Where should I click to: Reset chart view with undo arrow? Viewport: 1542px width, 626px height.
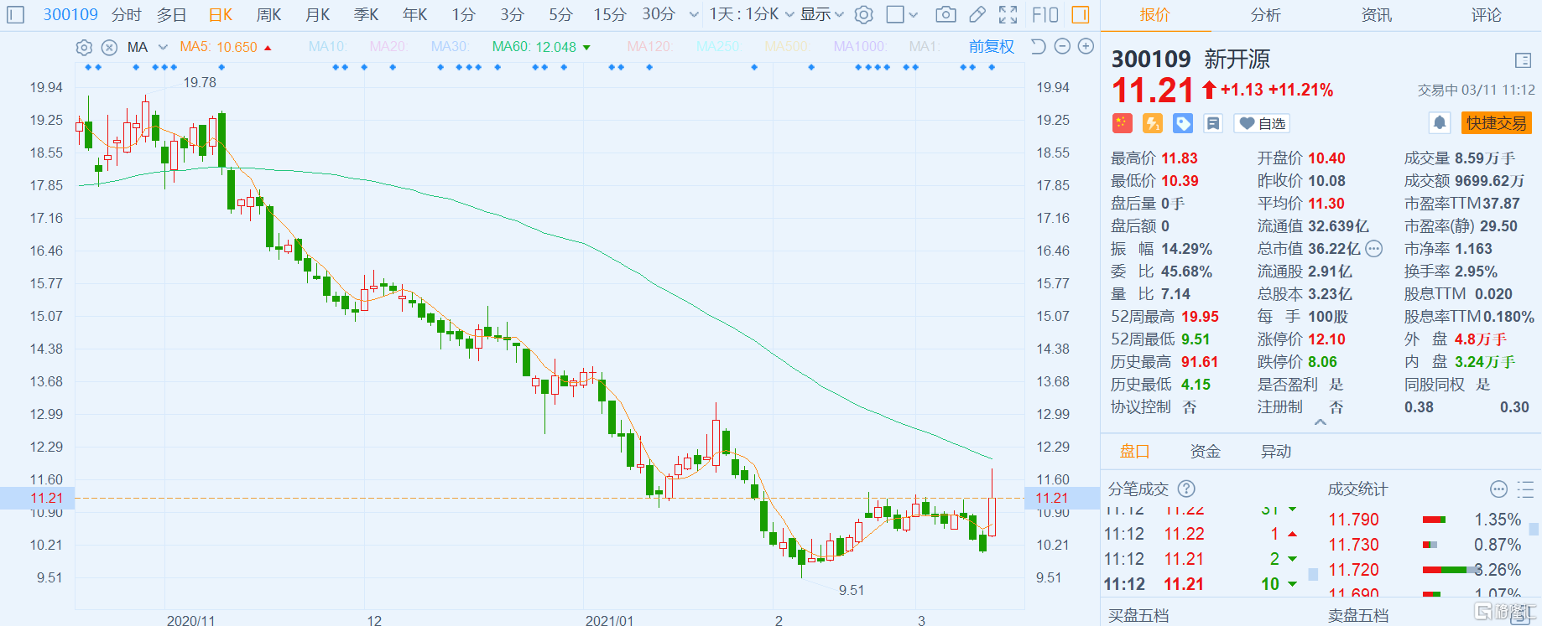[1038, 47]
